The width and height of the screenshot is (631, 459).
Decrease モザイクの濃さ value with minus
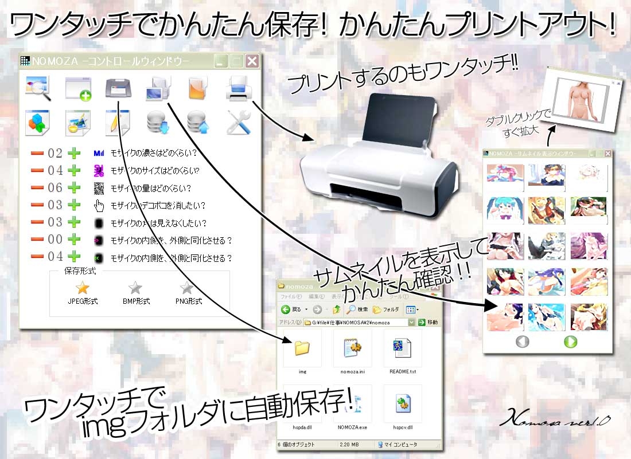click(37, 153)
